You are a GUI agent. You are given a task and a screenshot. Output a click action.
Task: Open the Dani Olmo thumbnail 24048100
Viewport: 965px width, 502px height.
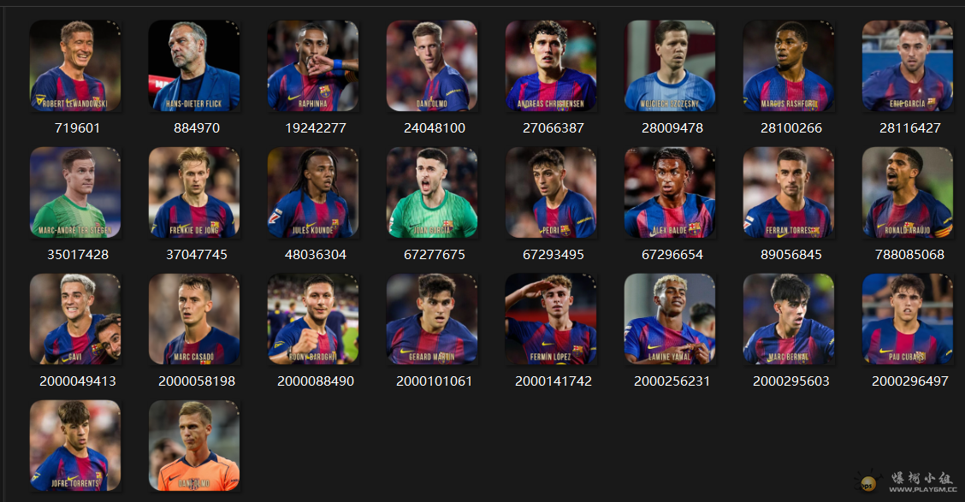431,66
